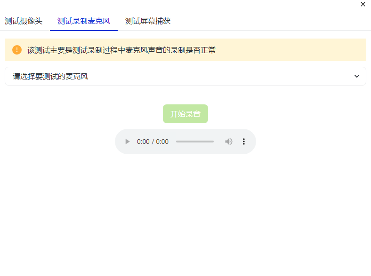The width and height of the screenshot is (371, 276).
Task: Click the 0:00 / 0:00 time display
Action: 153,142
